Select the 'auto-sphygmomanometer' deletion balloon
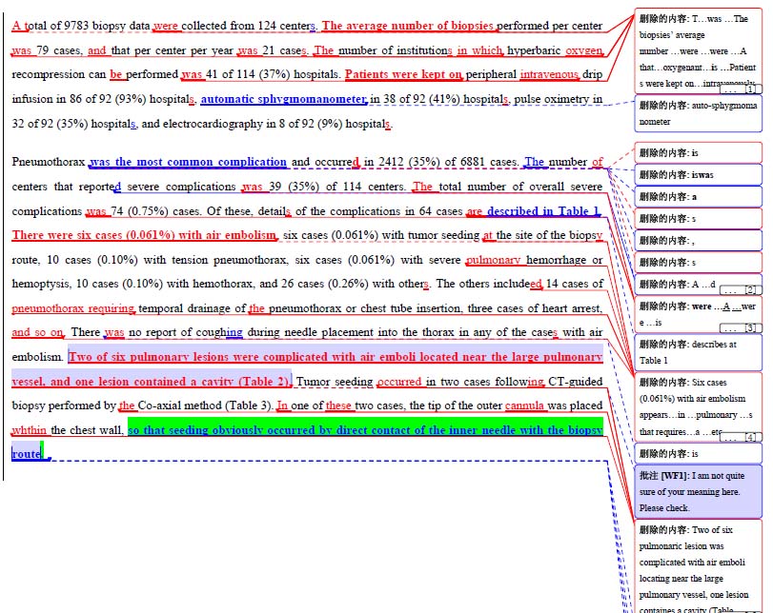 tap(698, 113)
